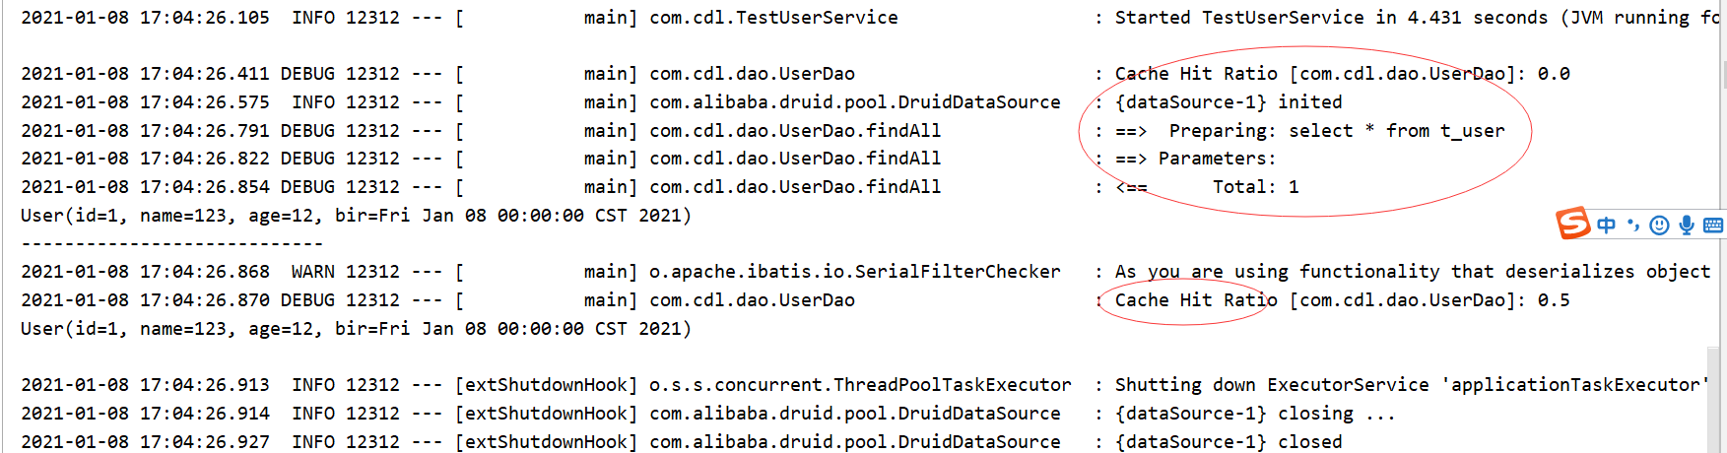Click the ThreadPoolTaskExecutor shutdown log line

point(859,385)
